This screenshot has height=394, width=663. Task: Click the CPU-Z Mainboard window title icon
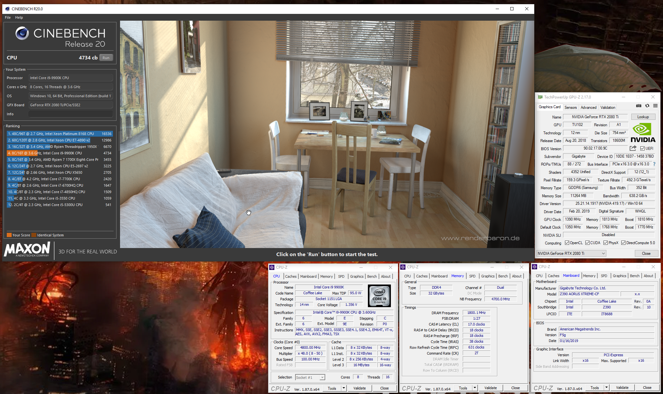(x=535, y=266)
